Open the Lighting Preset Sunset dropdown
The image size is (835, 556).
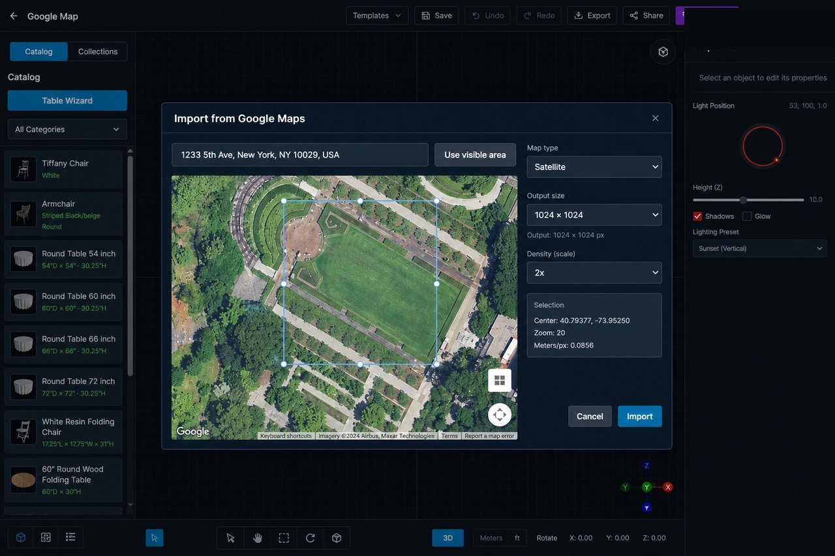pos(760,248)
